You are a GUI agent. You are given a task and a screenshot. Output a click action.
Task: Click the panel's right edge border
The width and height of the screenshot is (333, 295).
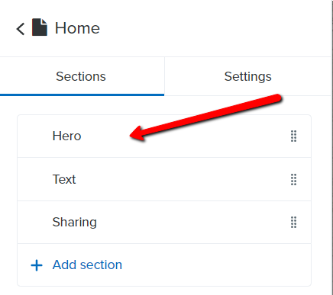click(331, 147)
